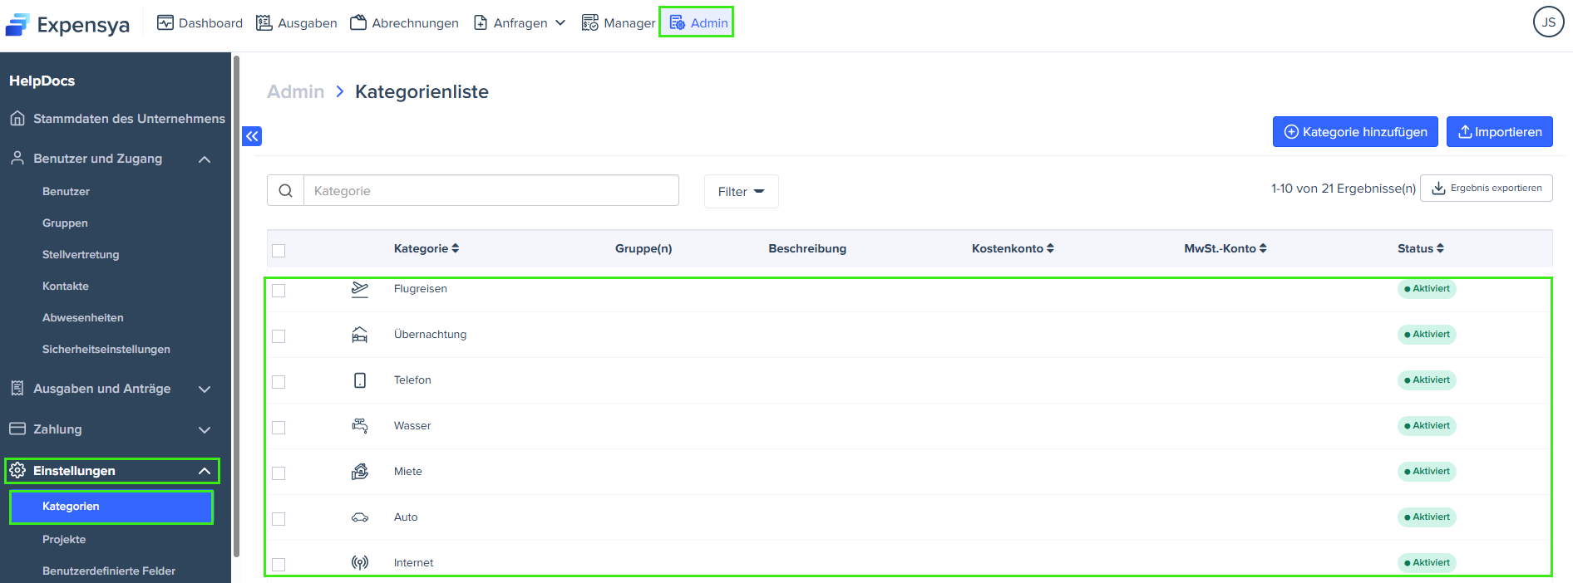Open Kontakte in sidebar
This screenshot has height=583, width=1573.
coord(66,286)
